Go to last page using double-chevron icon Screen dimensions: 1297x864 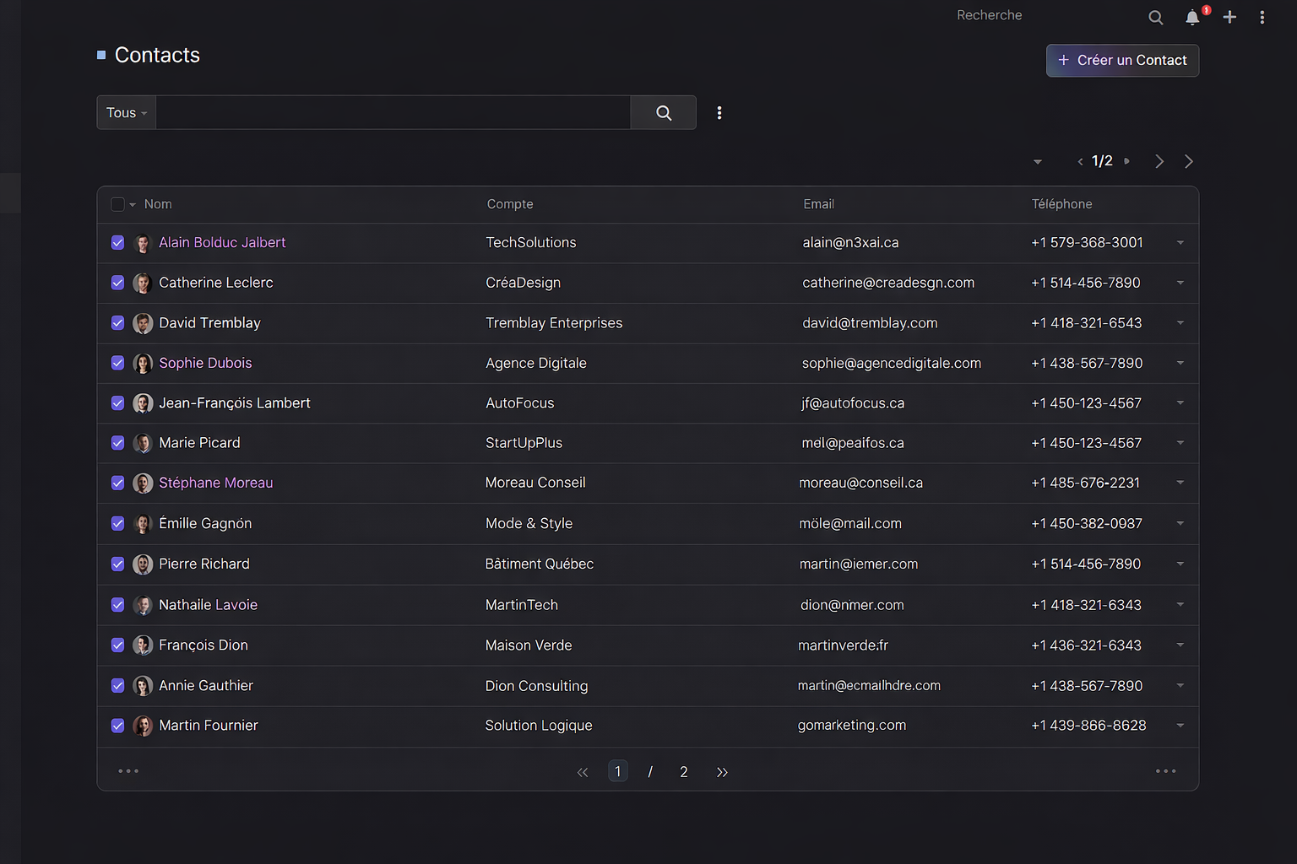point(722,772)
